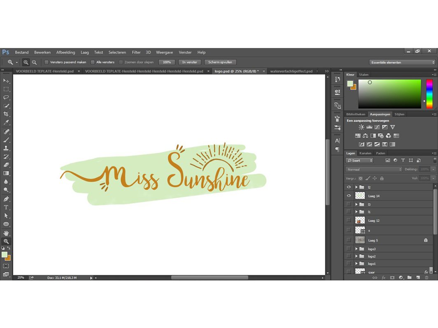The height and width of the screenshot is (328, 438).
Task: Open the Bestand menu
Action: [22, 53]
